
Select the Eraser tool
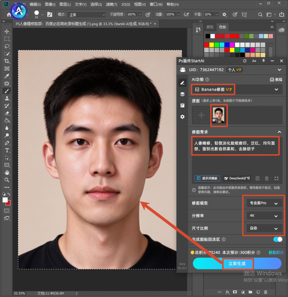[x=7, y=113]
